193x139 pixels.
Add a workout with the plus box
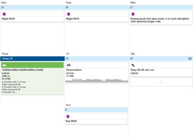coord(161,82)
